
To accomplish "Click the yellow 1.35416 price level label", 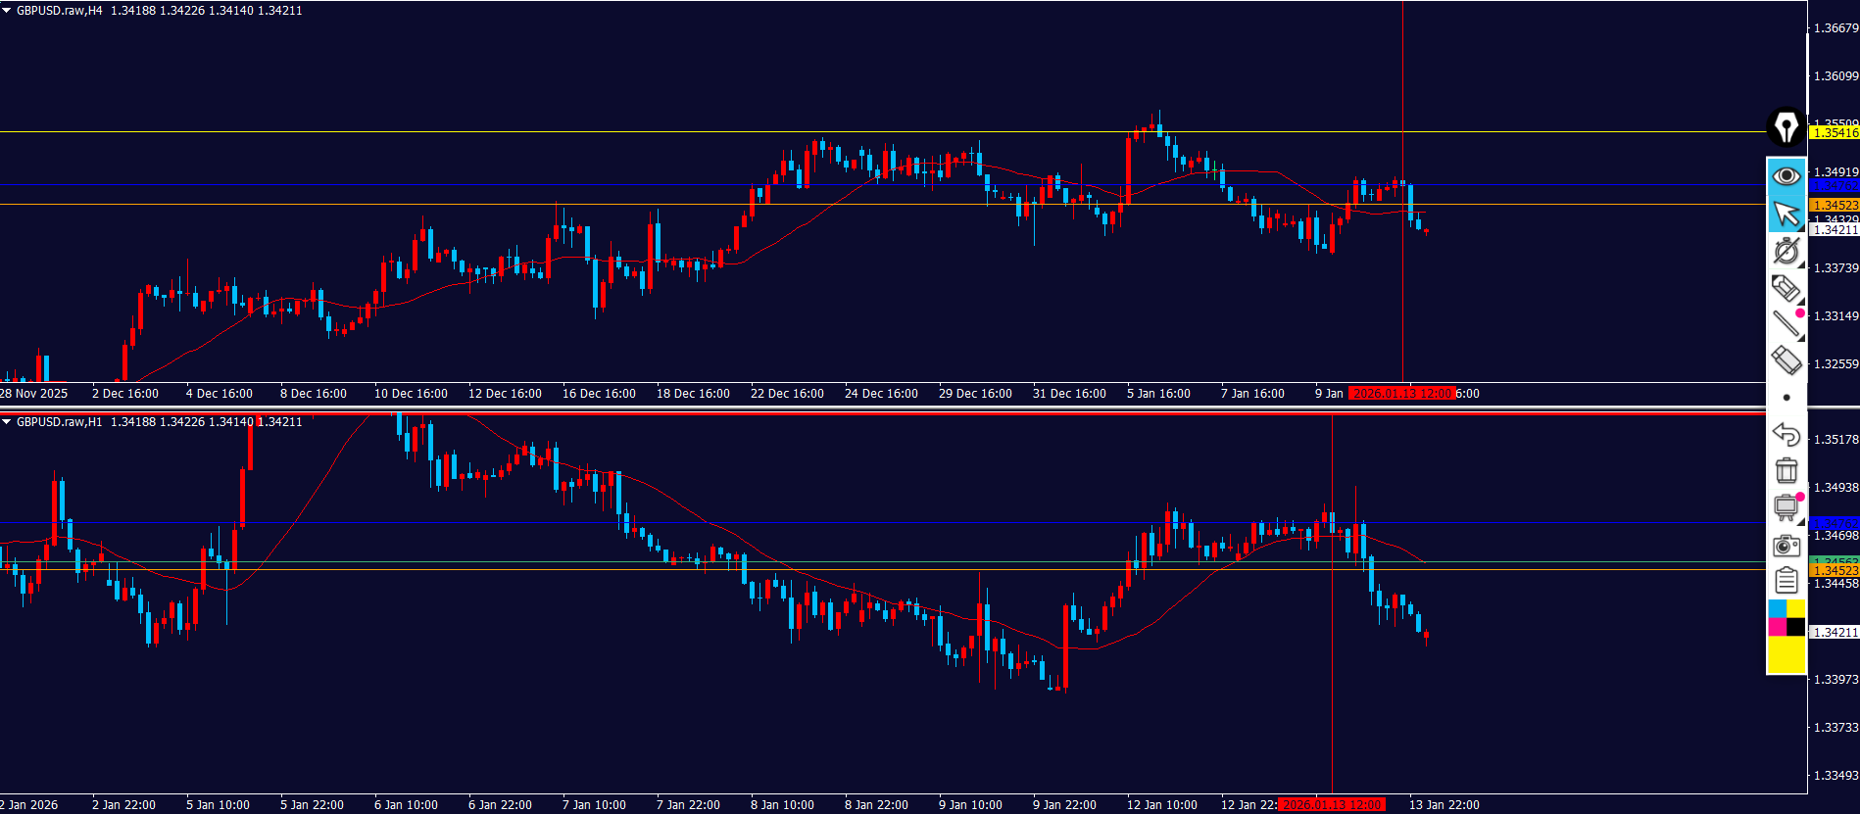I will coord(1834,132).
